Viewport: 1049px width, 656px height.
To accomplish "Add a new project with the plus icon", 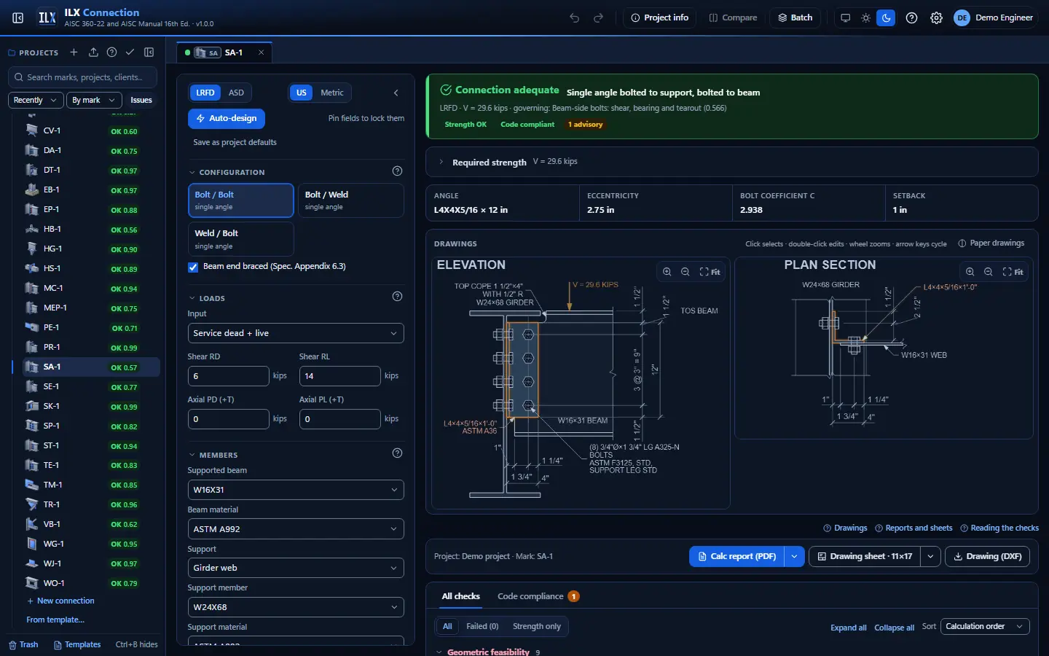I will [74, 52].
